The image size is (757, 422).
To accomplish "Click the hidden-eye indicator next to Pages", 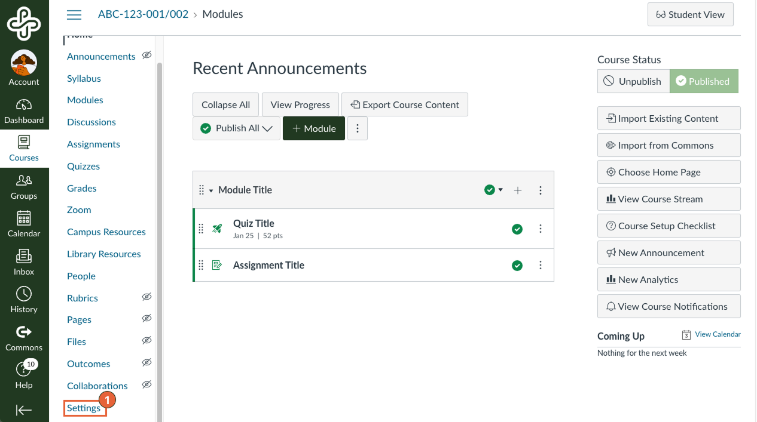I will [146, 318].
